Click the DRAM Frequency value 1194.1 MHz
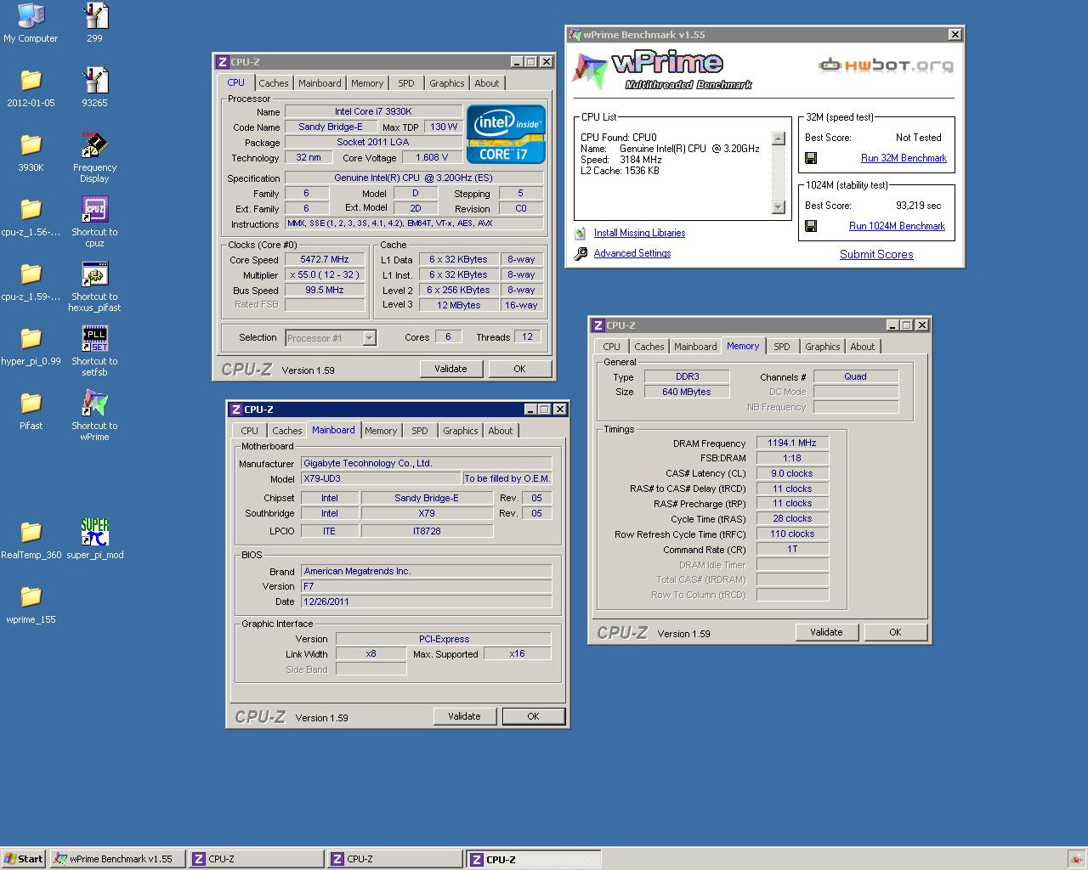This screenshot has height=870, width=1088. (x=792, y=443)
